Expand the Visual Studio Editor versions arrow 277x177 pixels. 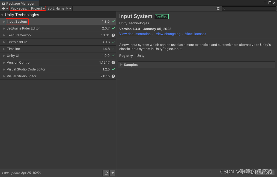tap(4, 76)
